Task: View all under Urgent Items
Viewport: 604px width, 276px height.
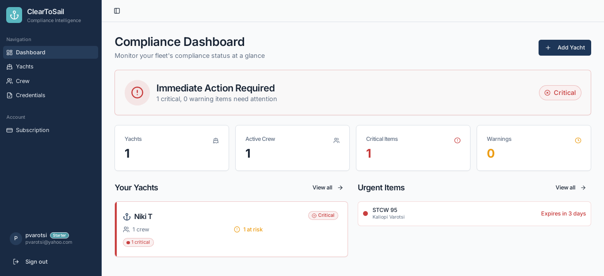Action: click(570, 188)
